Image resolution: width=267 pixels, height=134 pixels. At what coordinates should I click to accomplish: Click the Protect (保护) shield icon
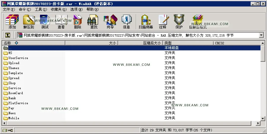click(179, 22)
